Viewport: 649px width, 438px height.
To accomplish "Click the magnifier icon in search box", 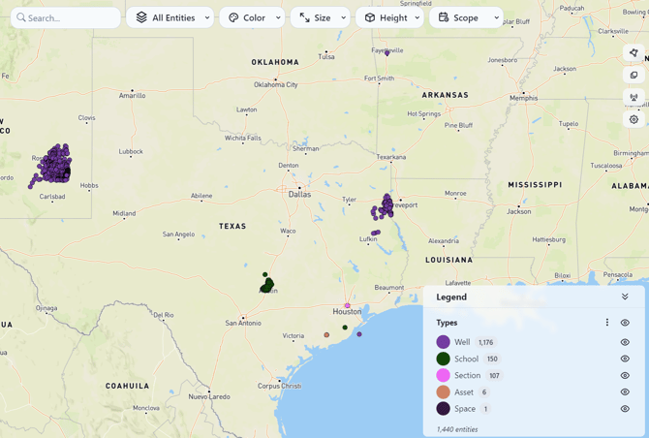I will tap(21, 17).
